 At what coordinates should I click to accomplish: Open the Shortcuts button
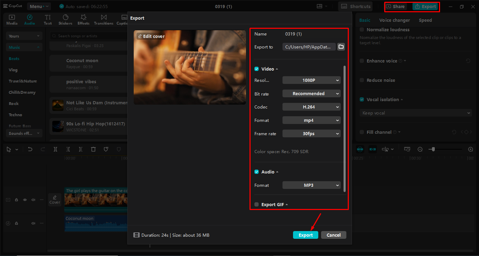pos(356,6)
